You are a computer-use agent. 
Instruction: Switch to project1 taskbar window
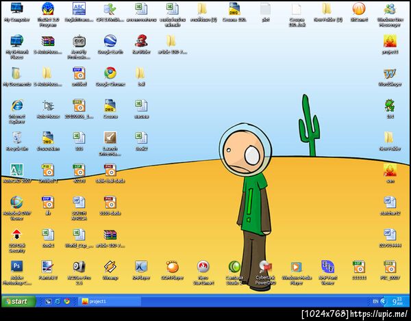point(110,301)
